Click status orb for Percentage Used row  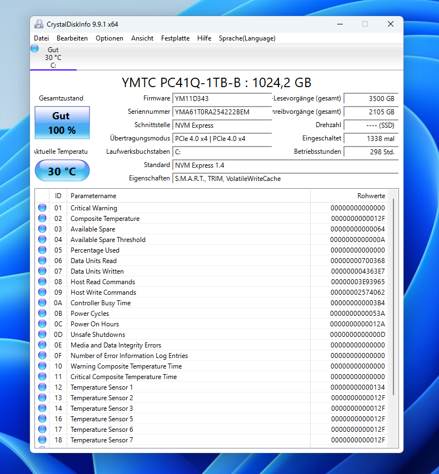42,250
